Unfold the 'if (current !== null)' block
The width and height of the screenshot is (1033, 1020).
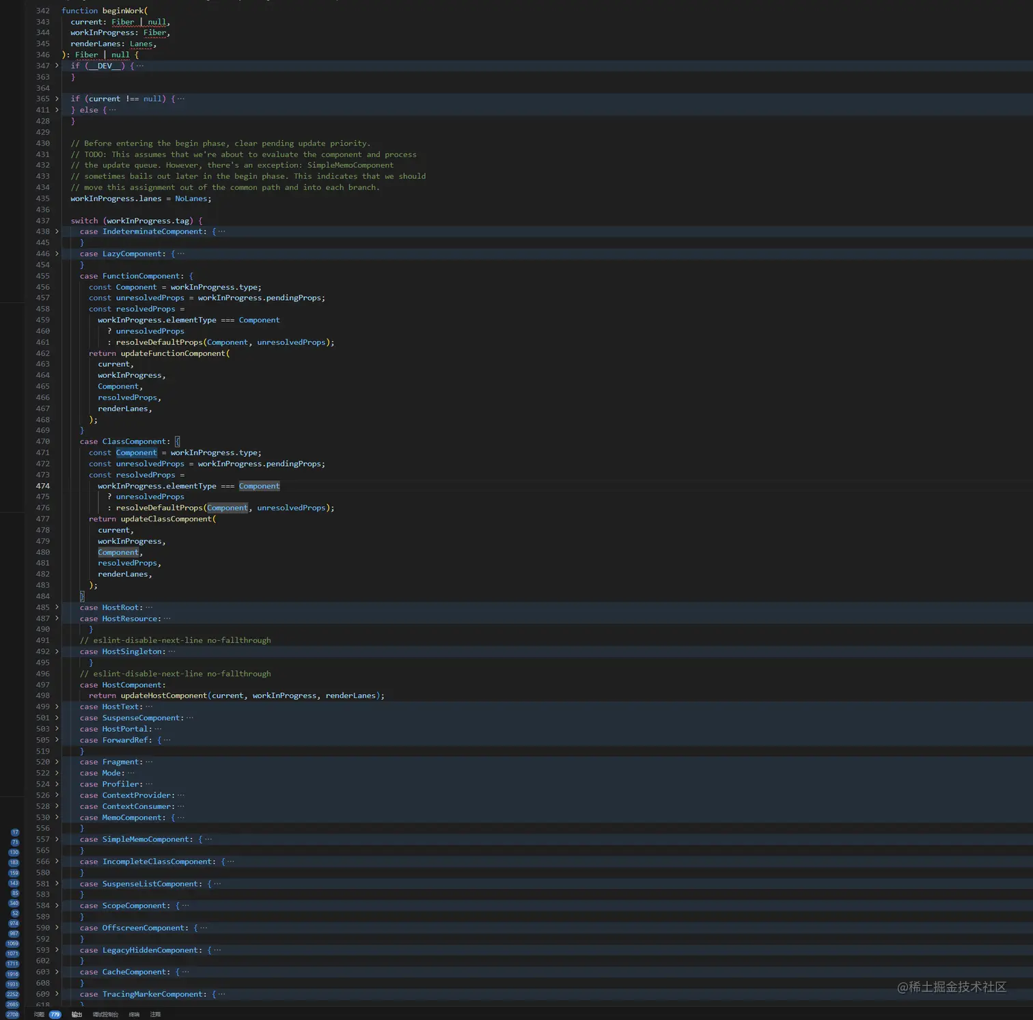click(57, 99)
